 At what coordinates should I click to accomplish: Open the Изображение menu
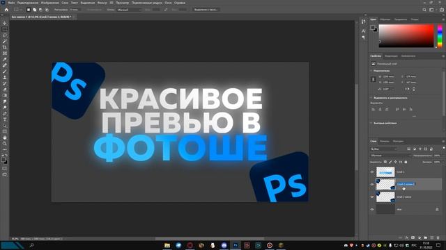pos(49,3)
